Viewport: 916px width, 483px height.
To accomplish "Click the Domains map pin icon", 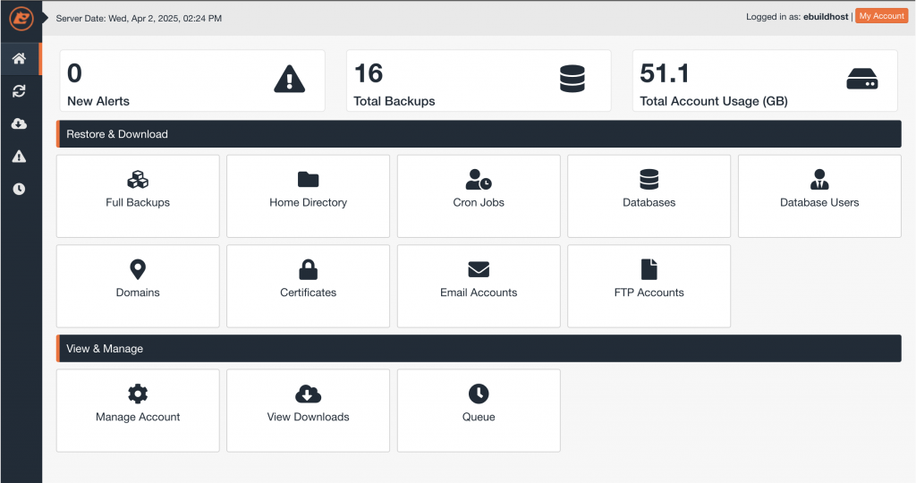I will (x=138, y=269).
